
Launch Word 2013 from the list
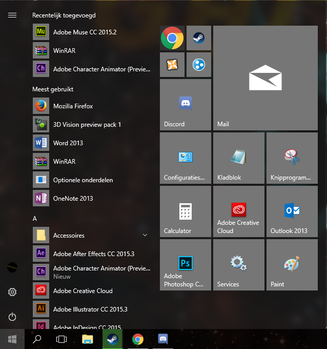[92, 143]
